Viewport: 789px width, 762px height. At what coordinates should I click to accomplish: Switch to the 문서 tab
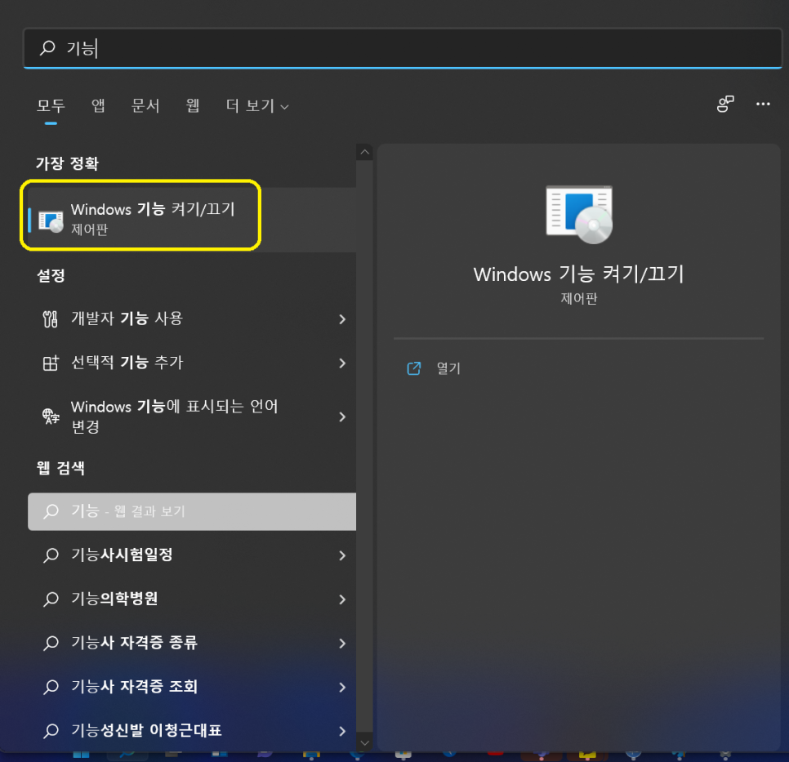tap(145, 105)
